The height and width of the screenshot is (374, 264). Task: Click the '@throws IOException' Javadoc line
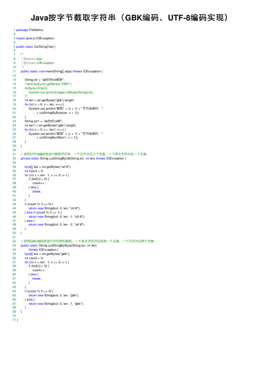point(38,63)
